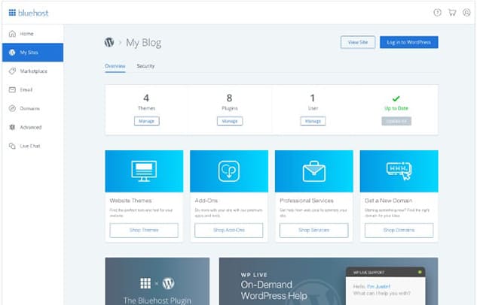Click the WordPress icon beside My Blog

pyautogui.click(x=109, y=43)
